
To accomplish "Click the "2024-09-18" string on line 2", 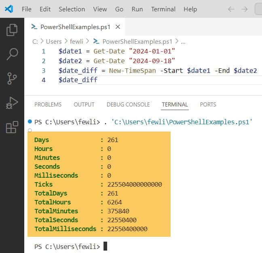I will [x=152, y=61].
